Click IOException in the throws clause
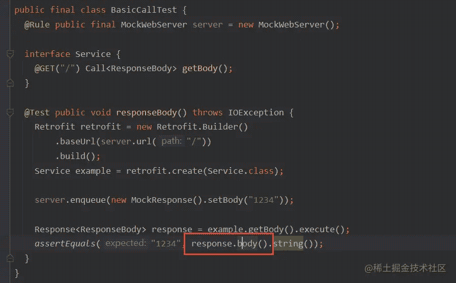This screenshot has width=456, height=283. click(x=256, y=112)
